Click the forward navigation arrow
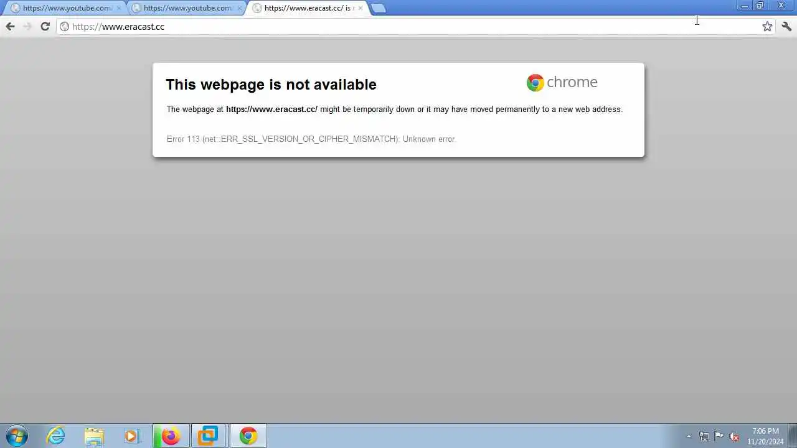 [x=27, y=26]
